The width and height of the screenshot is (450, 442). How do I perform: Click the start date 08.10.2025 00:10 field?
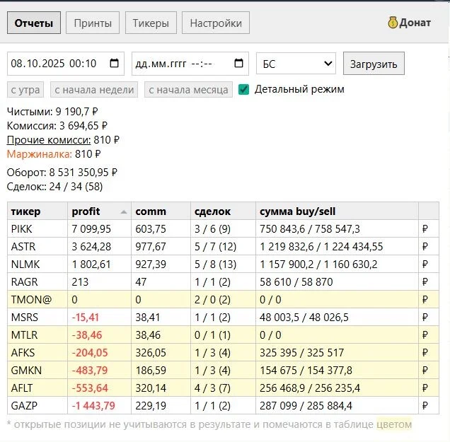point(66,64)
